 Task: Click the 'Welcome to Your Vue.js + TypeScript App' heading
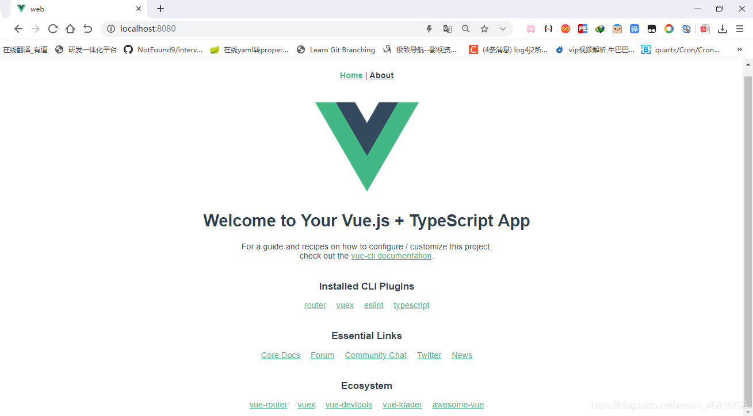[366, 221]
